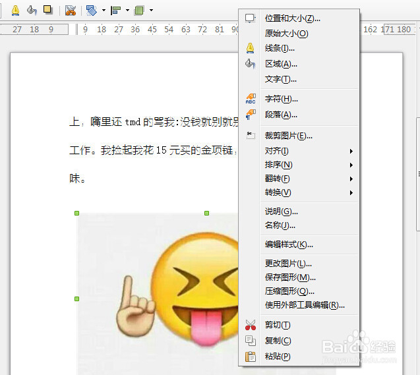Click the top-left green selection handle

77,214
